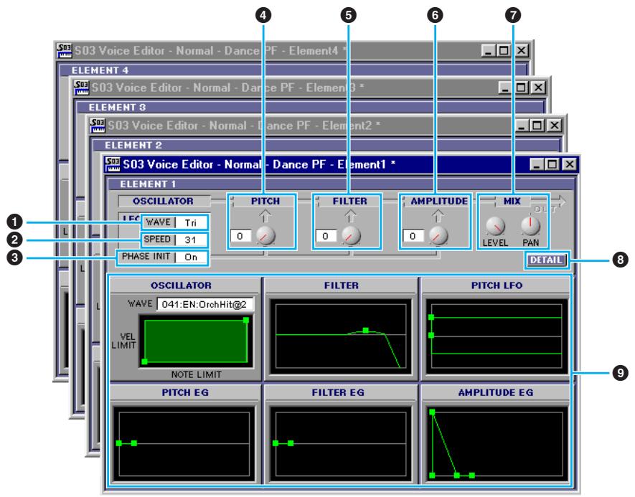Click the S03 app icon in Element1 title bar
The image size is (635, 497).
coord(113,164)
